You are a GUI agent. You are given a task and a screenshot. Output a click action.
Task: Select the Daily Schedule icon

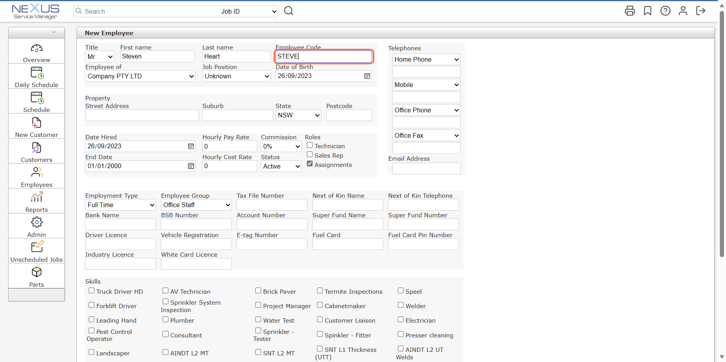click(x=36, y=76)
